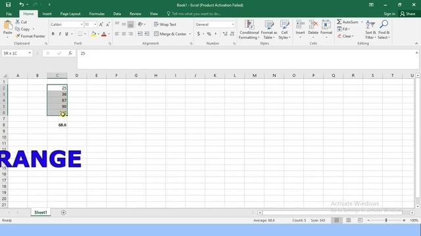421x236 pixels.
Task: Open the Clear dropdown
Action: click(345, 36)
